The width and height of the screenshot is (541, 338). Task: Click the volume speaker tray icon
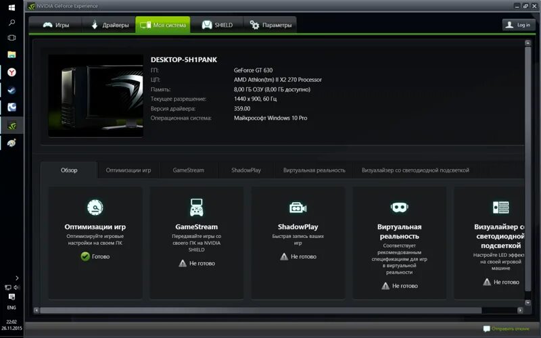[16, 287]
